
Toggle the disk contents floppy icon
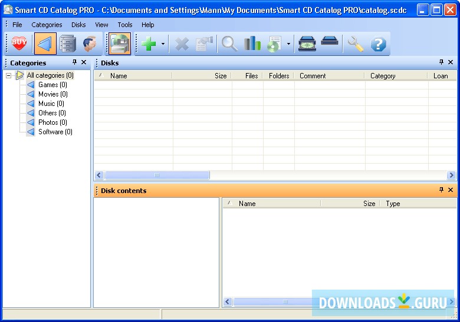[120, 44]
